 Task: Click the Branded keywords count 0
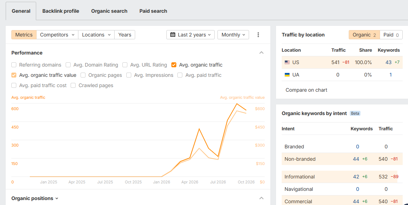(x=358, y=147)
